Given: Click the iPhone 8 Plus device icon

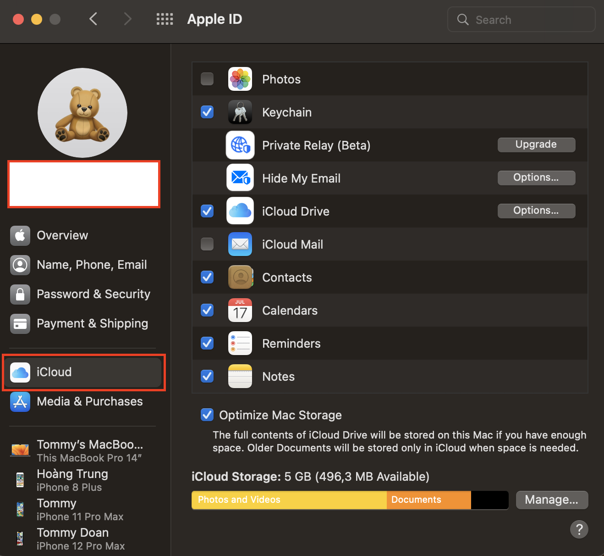Looking at the screenshot, I should (20, 480).
